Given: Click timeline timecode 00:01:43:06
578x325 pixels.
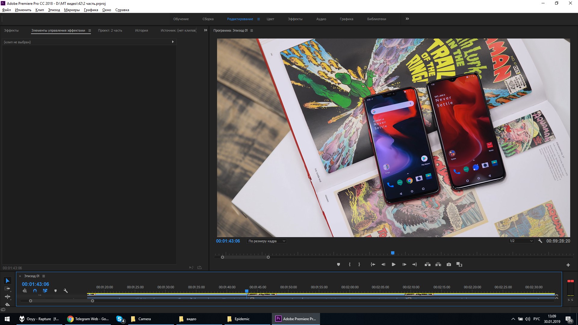Looking at the screenshot, I should (x=36, y=284).
